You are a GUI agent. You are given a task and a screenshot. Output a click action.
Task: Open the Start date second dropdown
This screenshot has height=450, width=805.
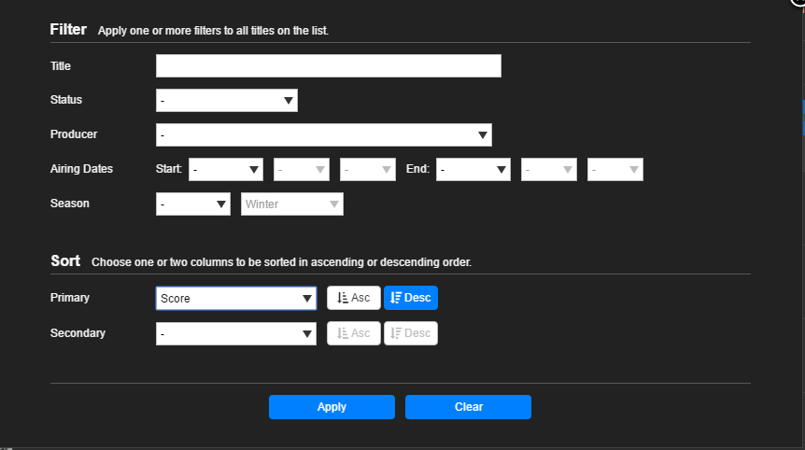tap(302, 170)
